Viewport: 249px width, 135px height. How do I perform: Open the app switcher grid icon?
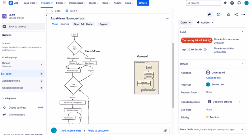tap(5, 3)
